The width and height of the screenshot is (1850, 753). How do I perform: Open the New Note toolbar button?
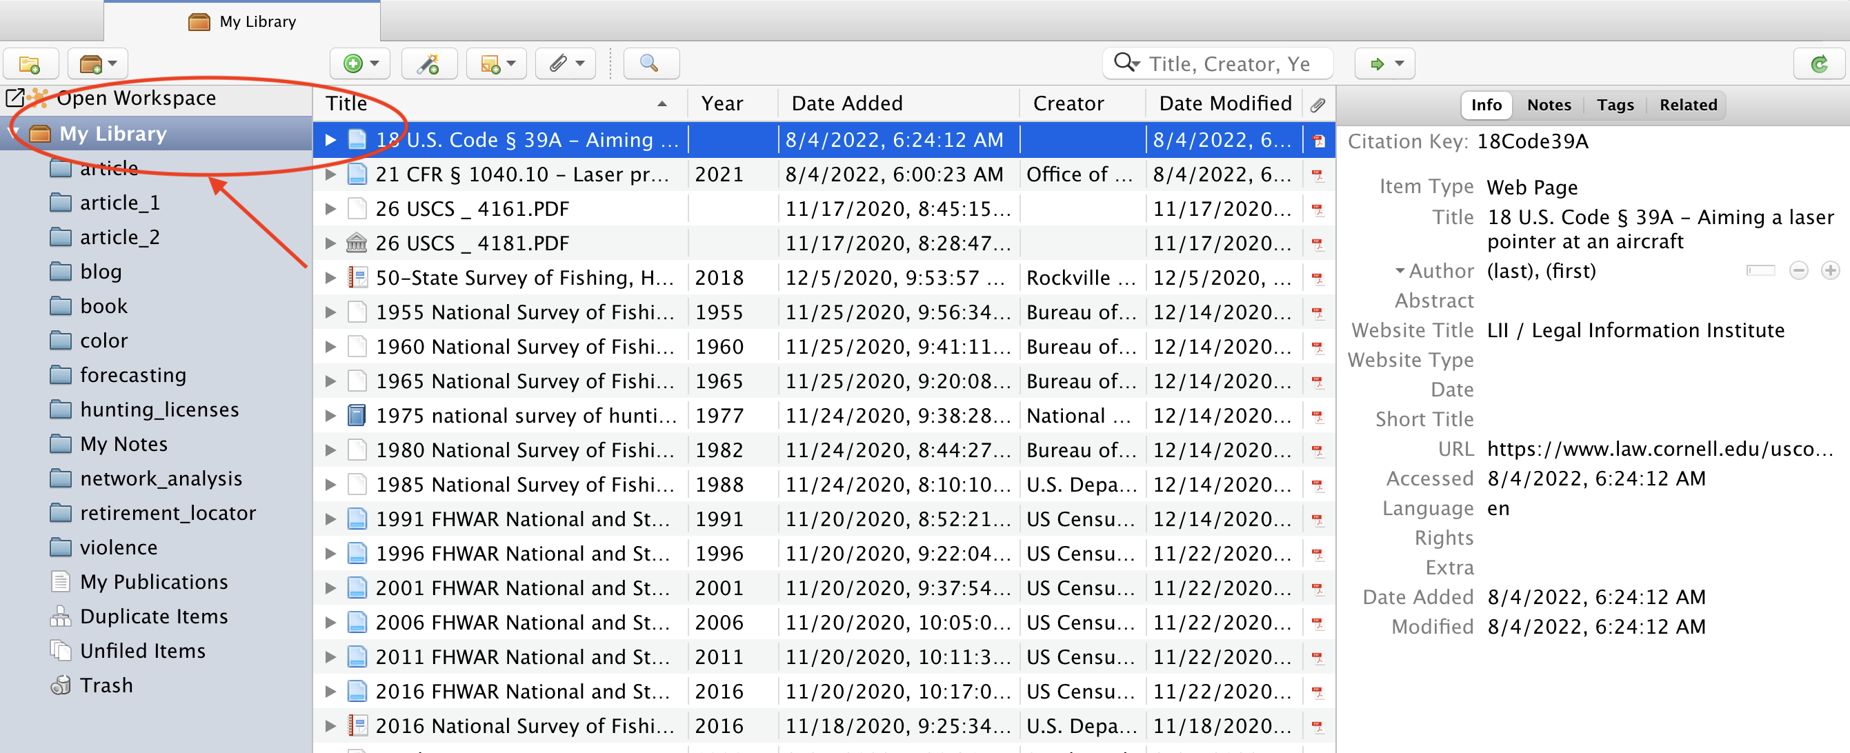(x=496, y=64)
